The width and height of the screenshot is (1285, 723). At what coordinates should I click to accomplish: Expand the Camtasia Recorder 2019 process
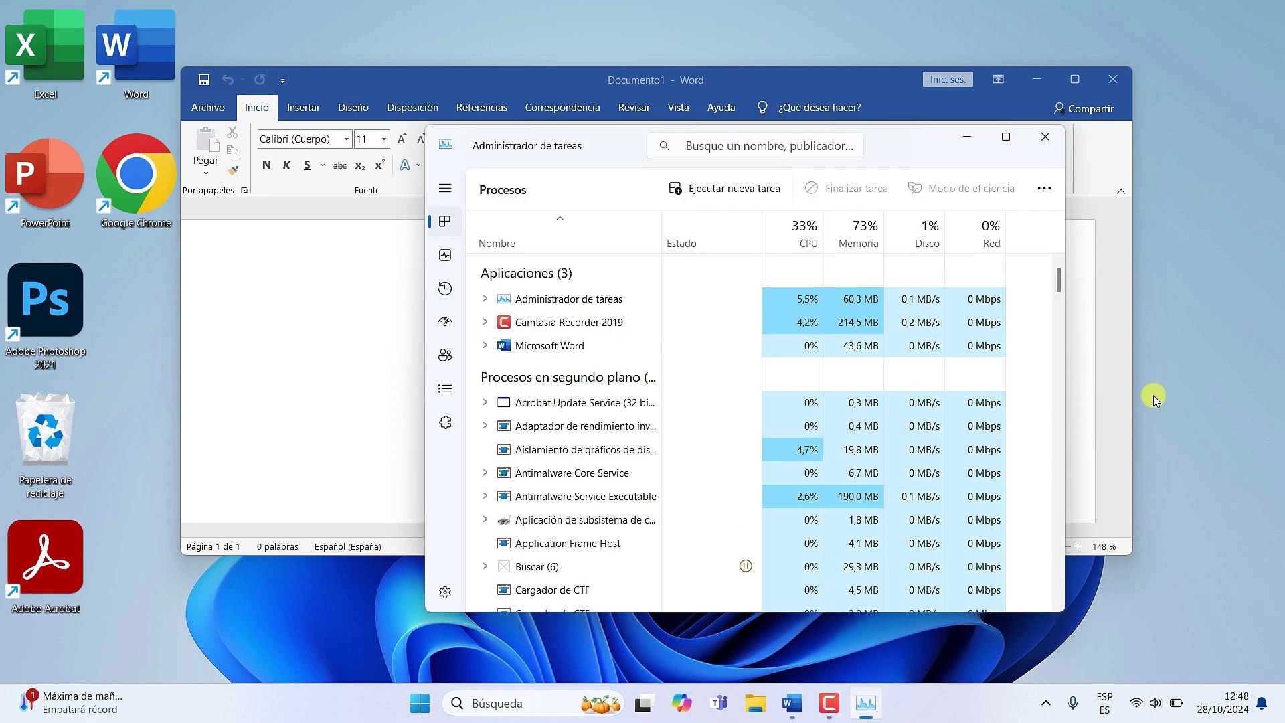pyautogui.click(x=485, y=322)
